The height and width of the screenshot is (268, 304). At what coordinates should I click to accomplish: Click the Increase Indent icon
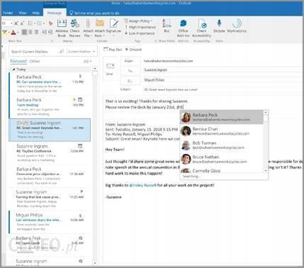coord(50,32)
